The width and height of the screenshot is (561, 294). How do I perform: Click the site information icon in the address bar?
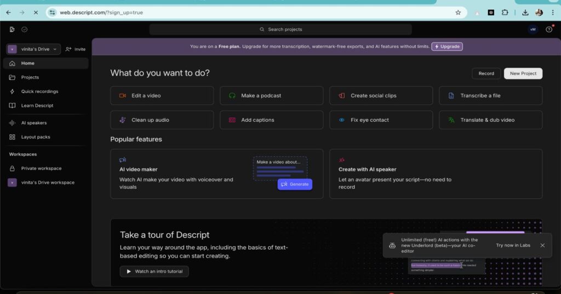click(52, 13)
